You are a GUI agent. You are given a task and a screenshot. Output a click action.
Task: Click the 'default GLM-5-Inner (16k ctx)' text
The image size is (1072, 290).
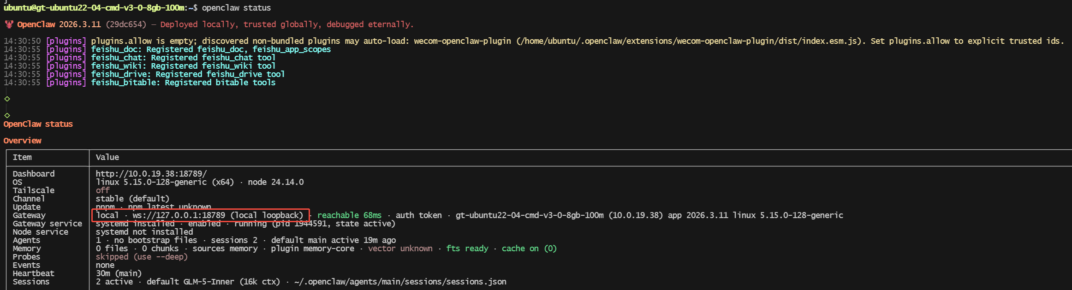(x=213, y=282)
